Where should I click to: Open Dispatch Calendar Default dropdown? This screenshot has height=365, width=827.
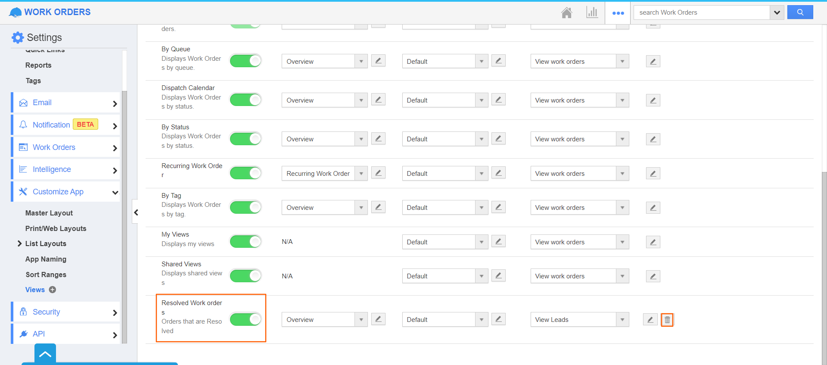coord(445,100)
